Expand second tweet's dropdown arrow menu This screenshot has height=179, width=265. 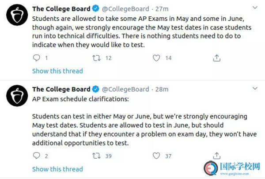(255, 89)
